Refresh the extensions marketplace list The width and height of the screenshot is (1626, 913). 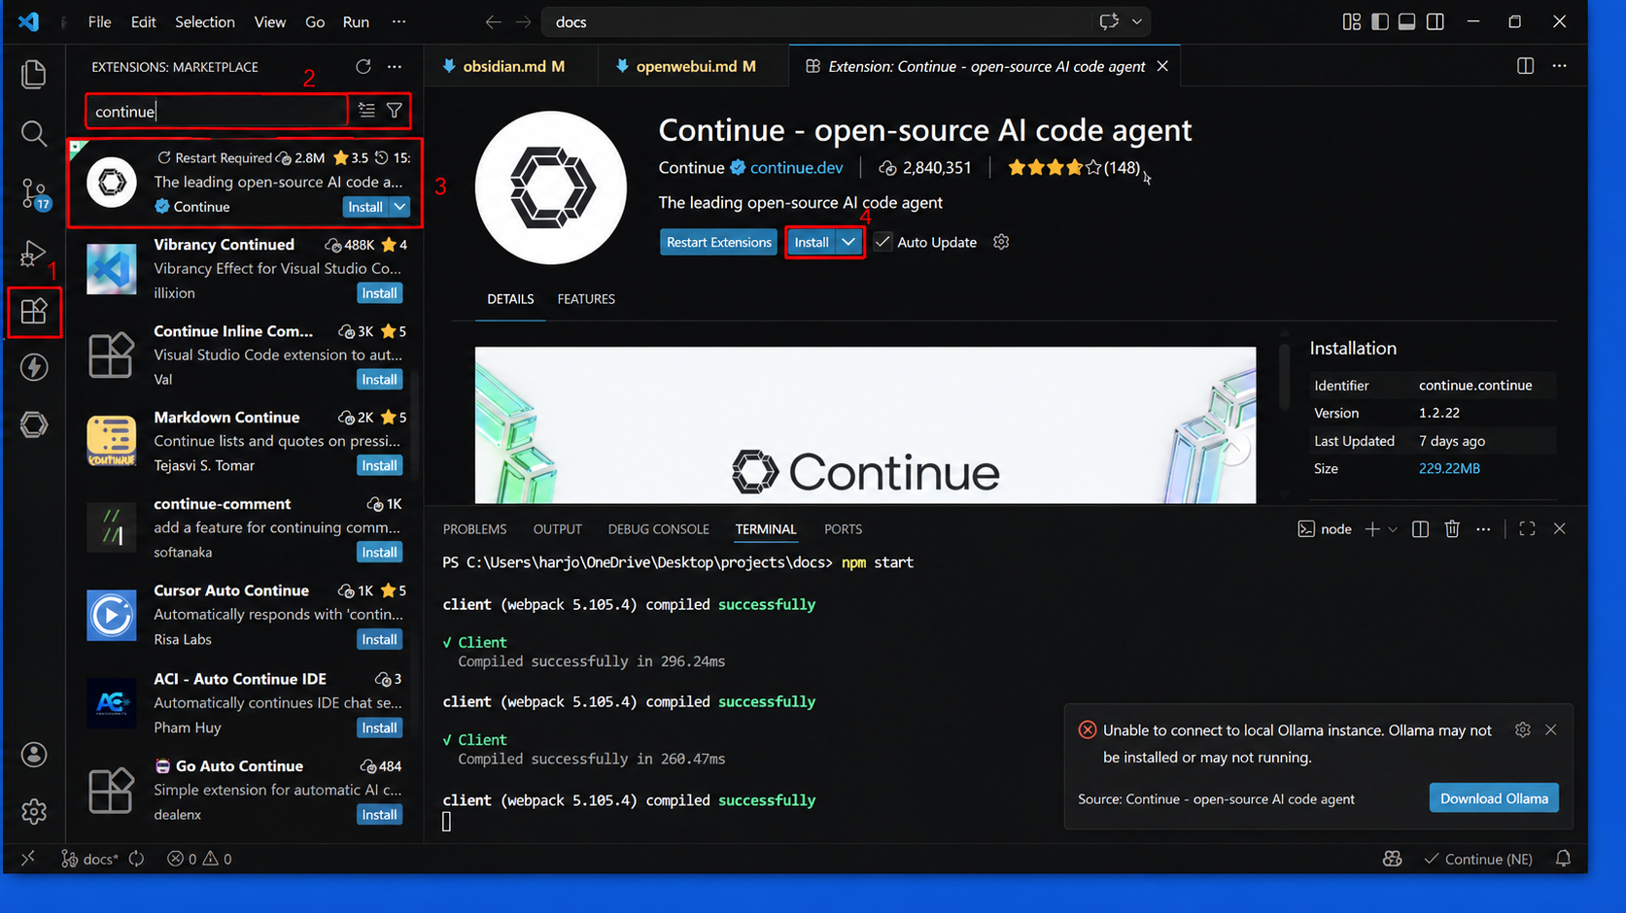pos(363,67)
